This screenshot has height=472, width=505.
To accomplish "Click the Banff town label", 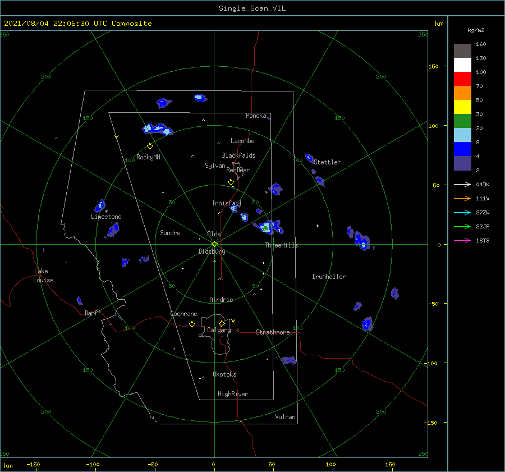I will click(x=93, y=313).
